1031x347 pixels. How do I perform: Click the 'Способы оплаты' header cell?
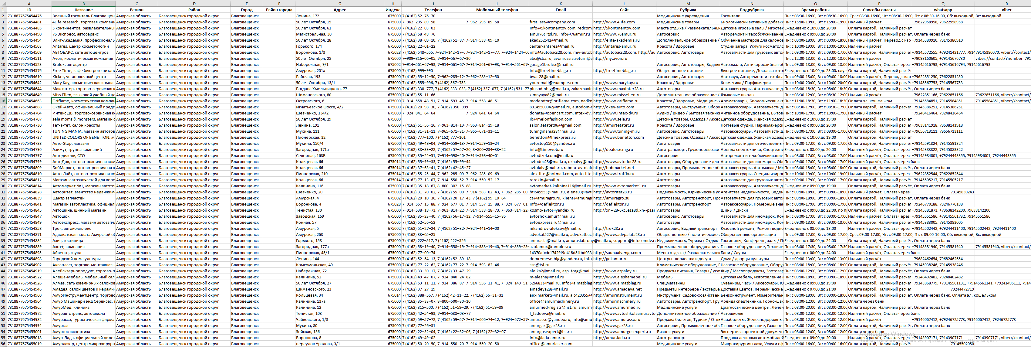pyautogui.click(x=879, y=10)
